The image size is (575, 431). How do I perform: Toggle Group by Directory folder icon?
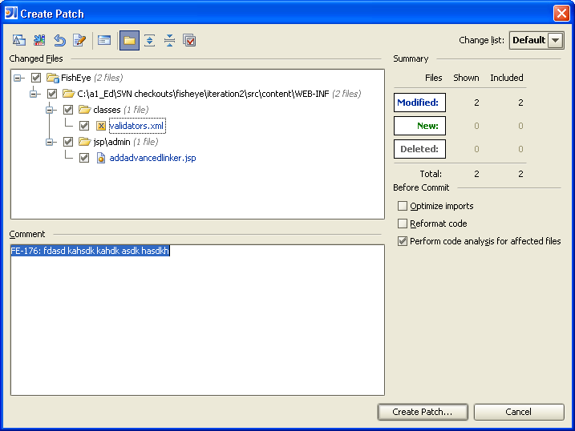tap(129, 40)
